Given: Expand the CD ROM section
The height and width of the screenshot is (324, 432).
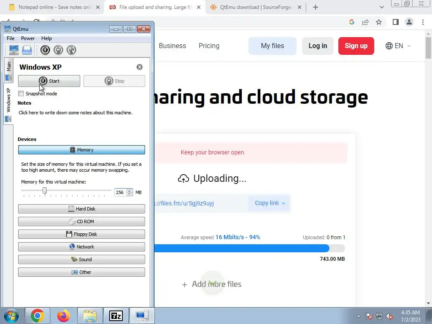Looking at the screenshot, I should [81, 221].
